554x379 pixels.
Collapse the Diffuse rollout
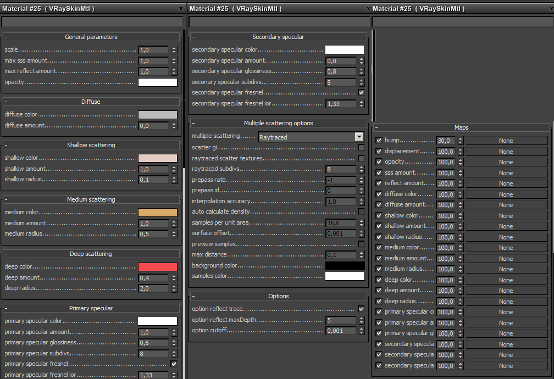91,102
